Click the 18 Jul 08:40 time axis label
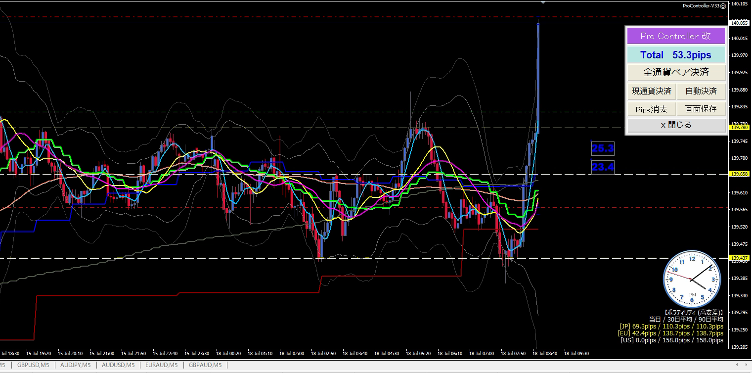This screenshot has height=373, width=752. (x=545, y=354)
